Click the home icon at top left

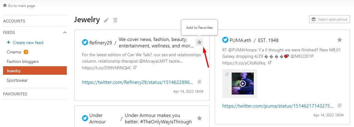[5, 5]
